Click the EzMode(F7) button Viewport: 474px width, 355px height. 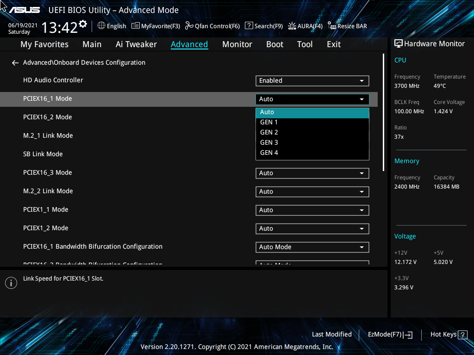coord(389,334)
